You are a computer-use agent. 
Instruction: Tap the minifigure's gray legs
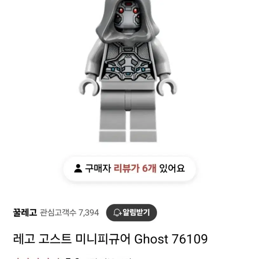[x=128, y=116]
